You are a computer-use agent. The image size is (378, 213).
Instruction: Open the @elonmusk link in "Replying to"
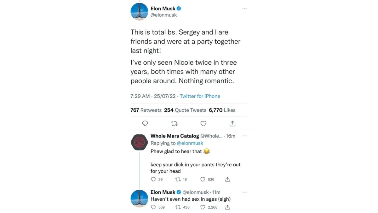coord(190,143)
